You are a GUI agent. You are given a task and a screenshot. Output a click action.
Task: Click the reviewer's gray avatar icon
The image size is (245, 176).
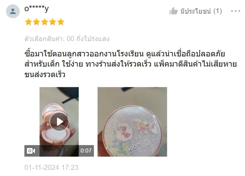(13, 11)
